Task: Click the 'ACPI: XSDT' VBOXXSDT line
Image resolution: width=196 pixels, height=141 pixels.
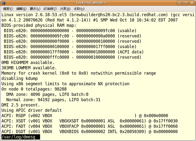Action: (89, 121)
